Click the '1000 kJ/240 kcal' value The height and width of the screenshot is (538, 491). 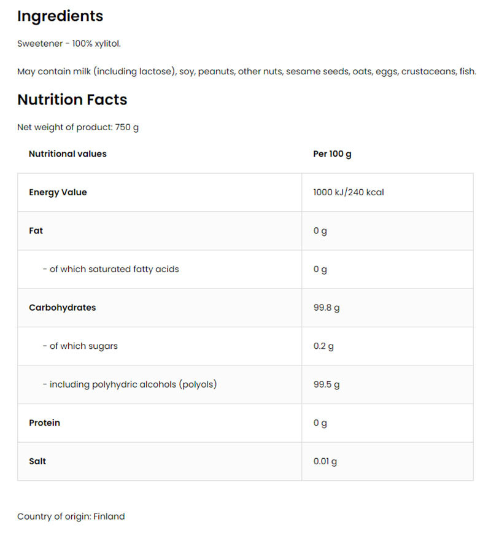point(348,192)
